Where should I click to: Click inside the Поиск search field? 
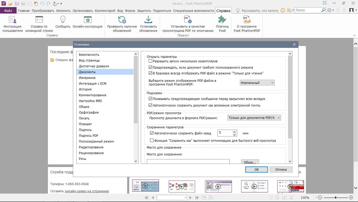(308, 10)
